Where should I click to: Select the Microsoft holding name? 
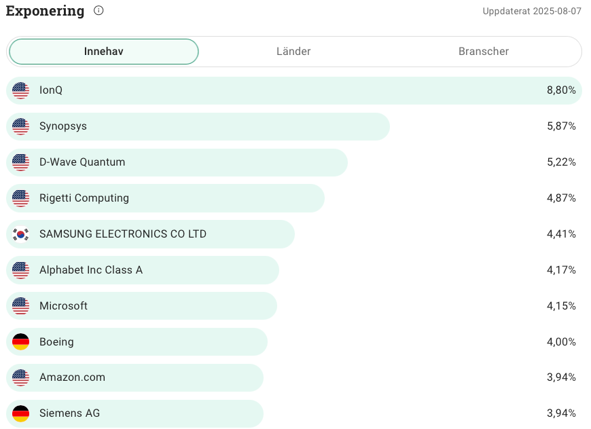coord(63,306)
